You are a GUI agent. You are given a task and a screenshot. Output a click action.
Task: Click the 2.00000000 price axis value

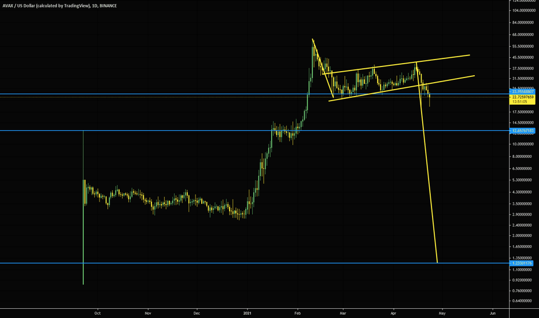point(523,236)
